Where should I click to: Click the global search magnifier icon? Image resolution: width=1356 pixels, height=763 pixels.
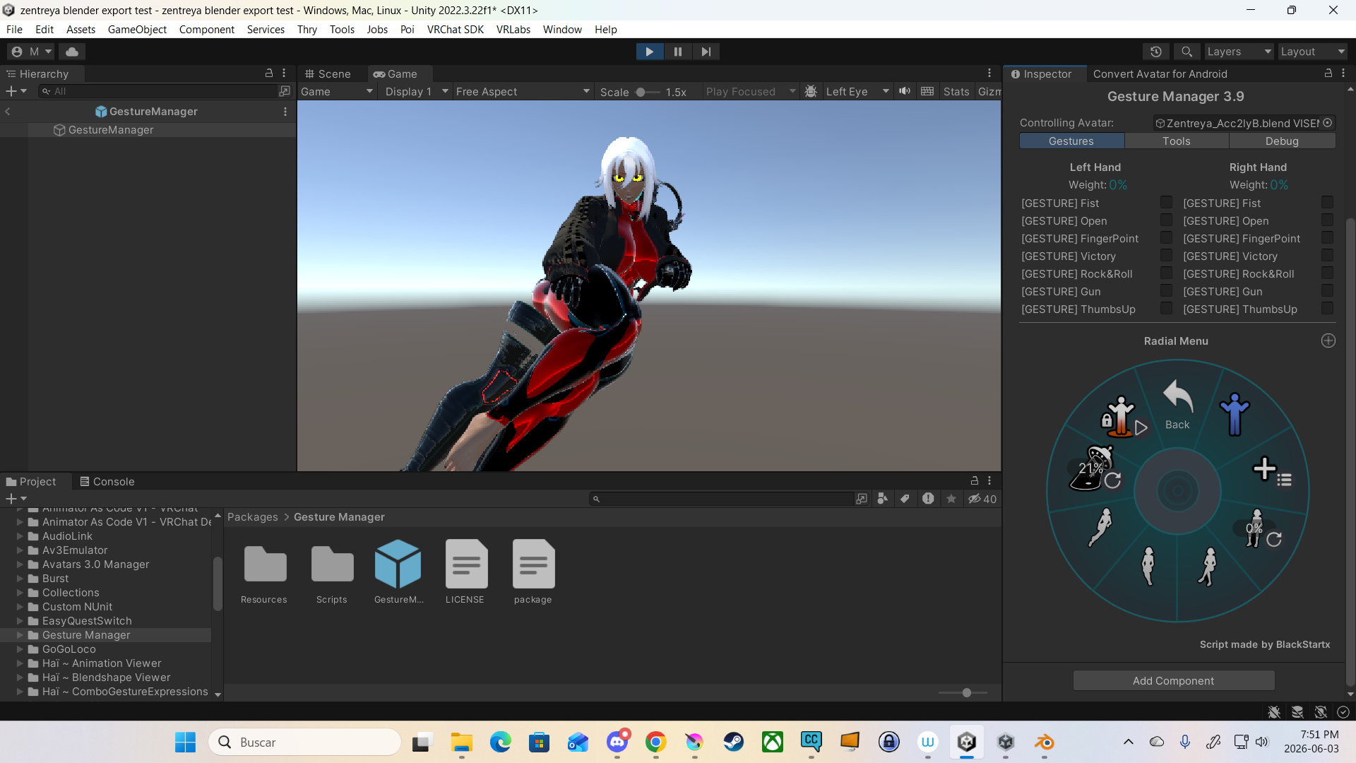point(1187,52)
